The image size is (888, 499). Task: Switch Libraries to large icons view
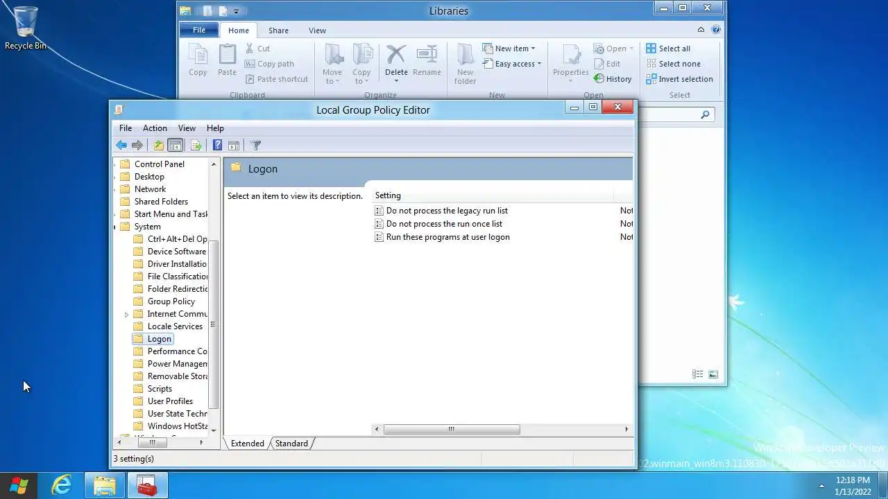712,374
